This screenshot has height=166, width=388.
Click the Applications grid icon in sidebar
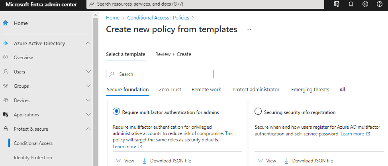(x=6, y=115)
